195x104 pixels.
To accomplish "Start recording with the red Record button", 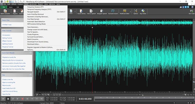I will tap(22, 99).
